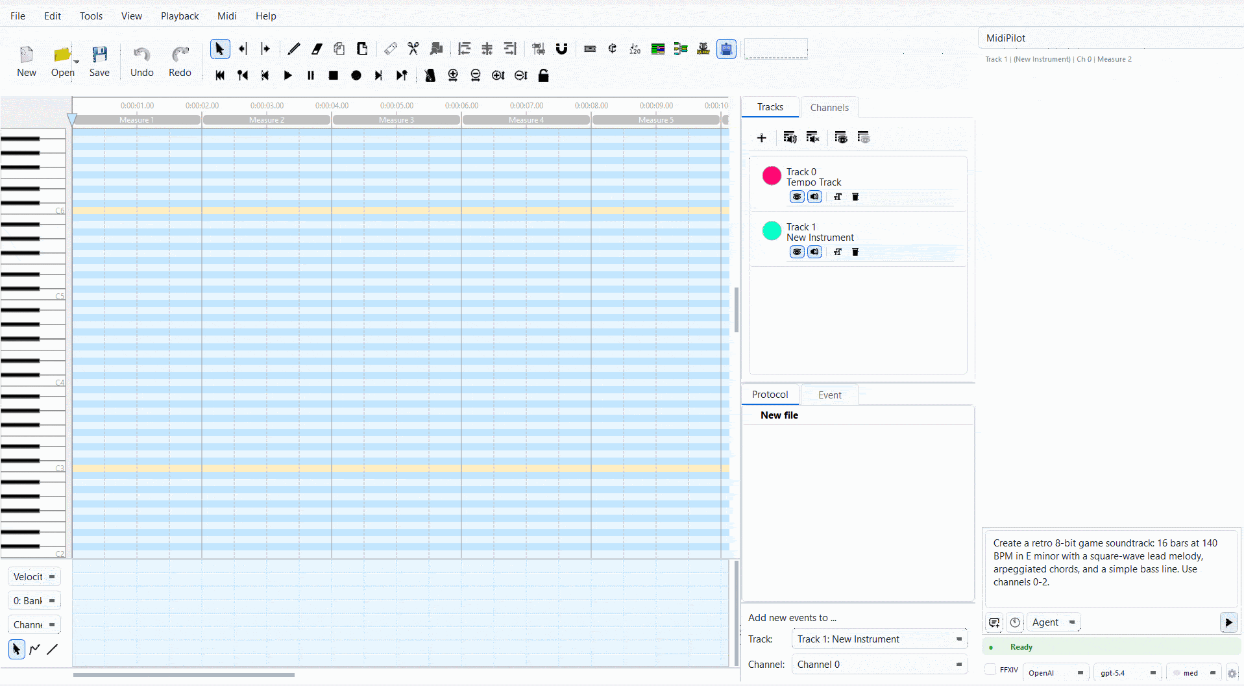This screenshot has height=686, width=1244.
Task: Delete Track 1 with trash icon
Action: pyautogui.click(x=855, y=252)
